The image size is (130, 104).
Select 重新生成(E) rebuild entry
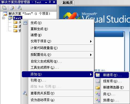point(57,29)
